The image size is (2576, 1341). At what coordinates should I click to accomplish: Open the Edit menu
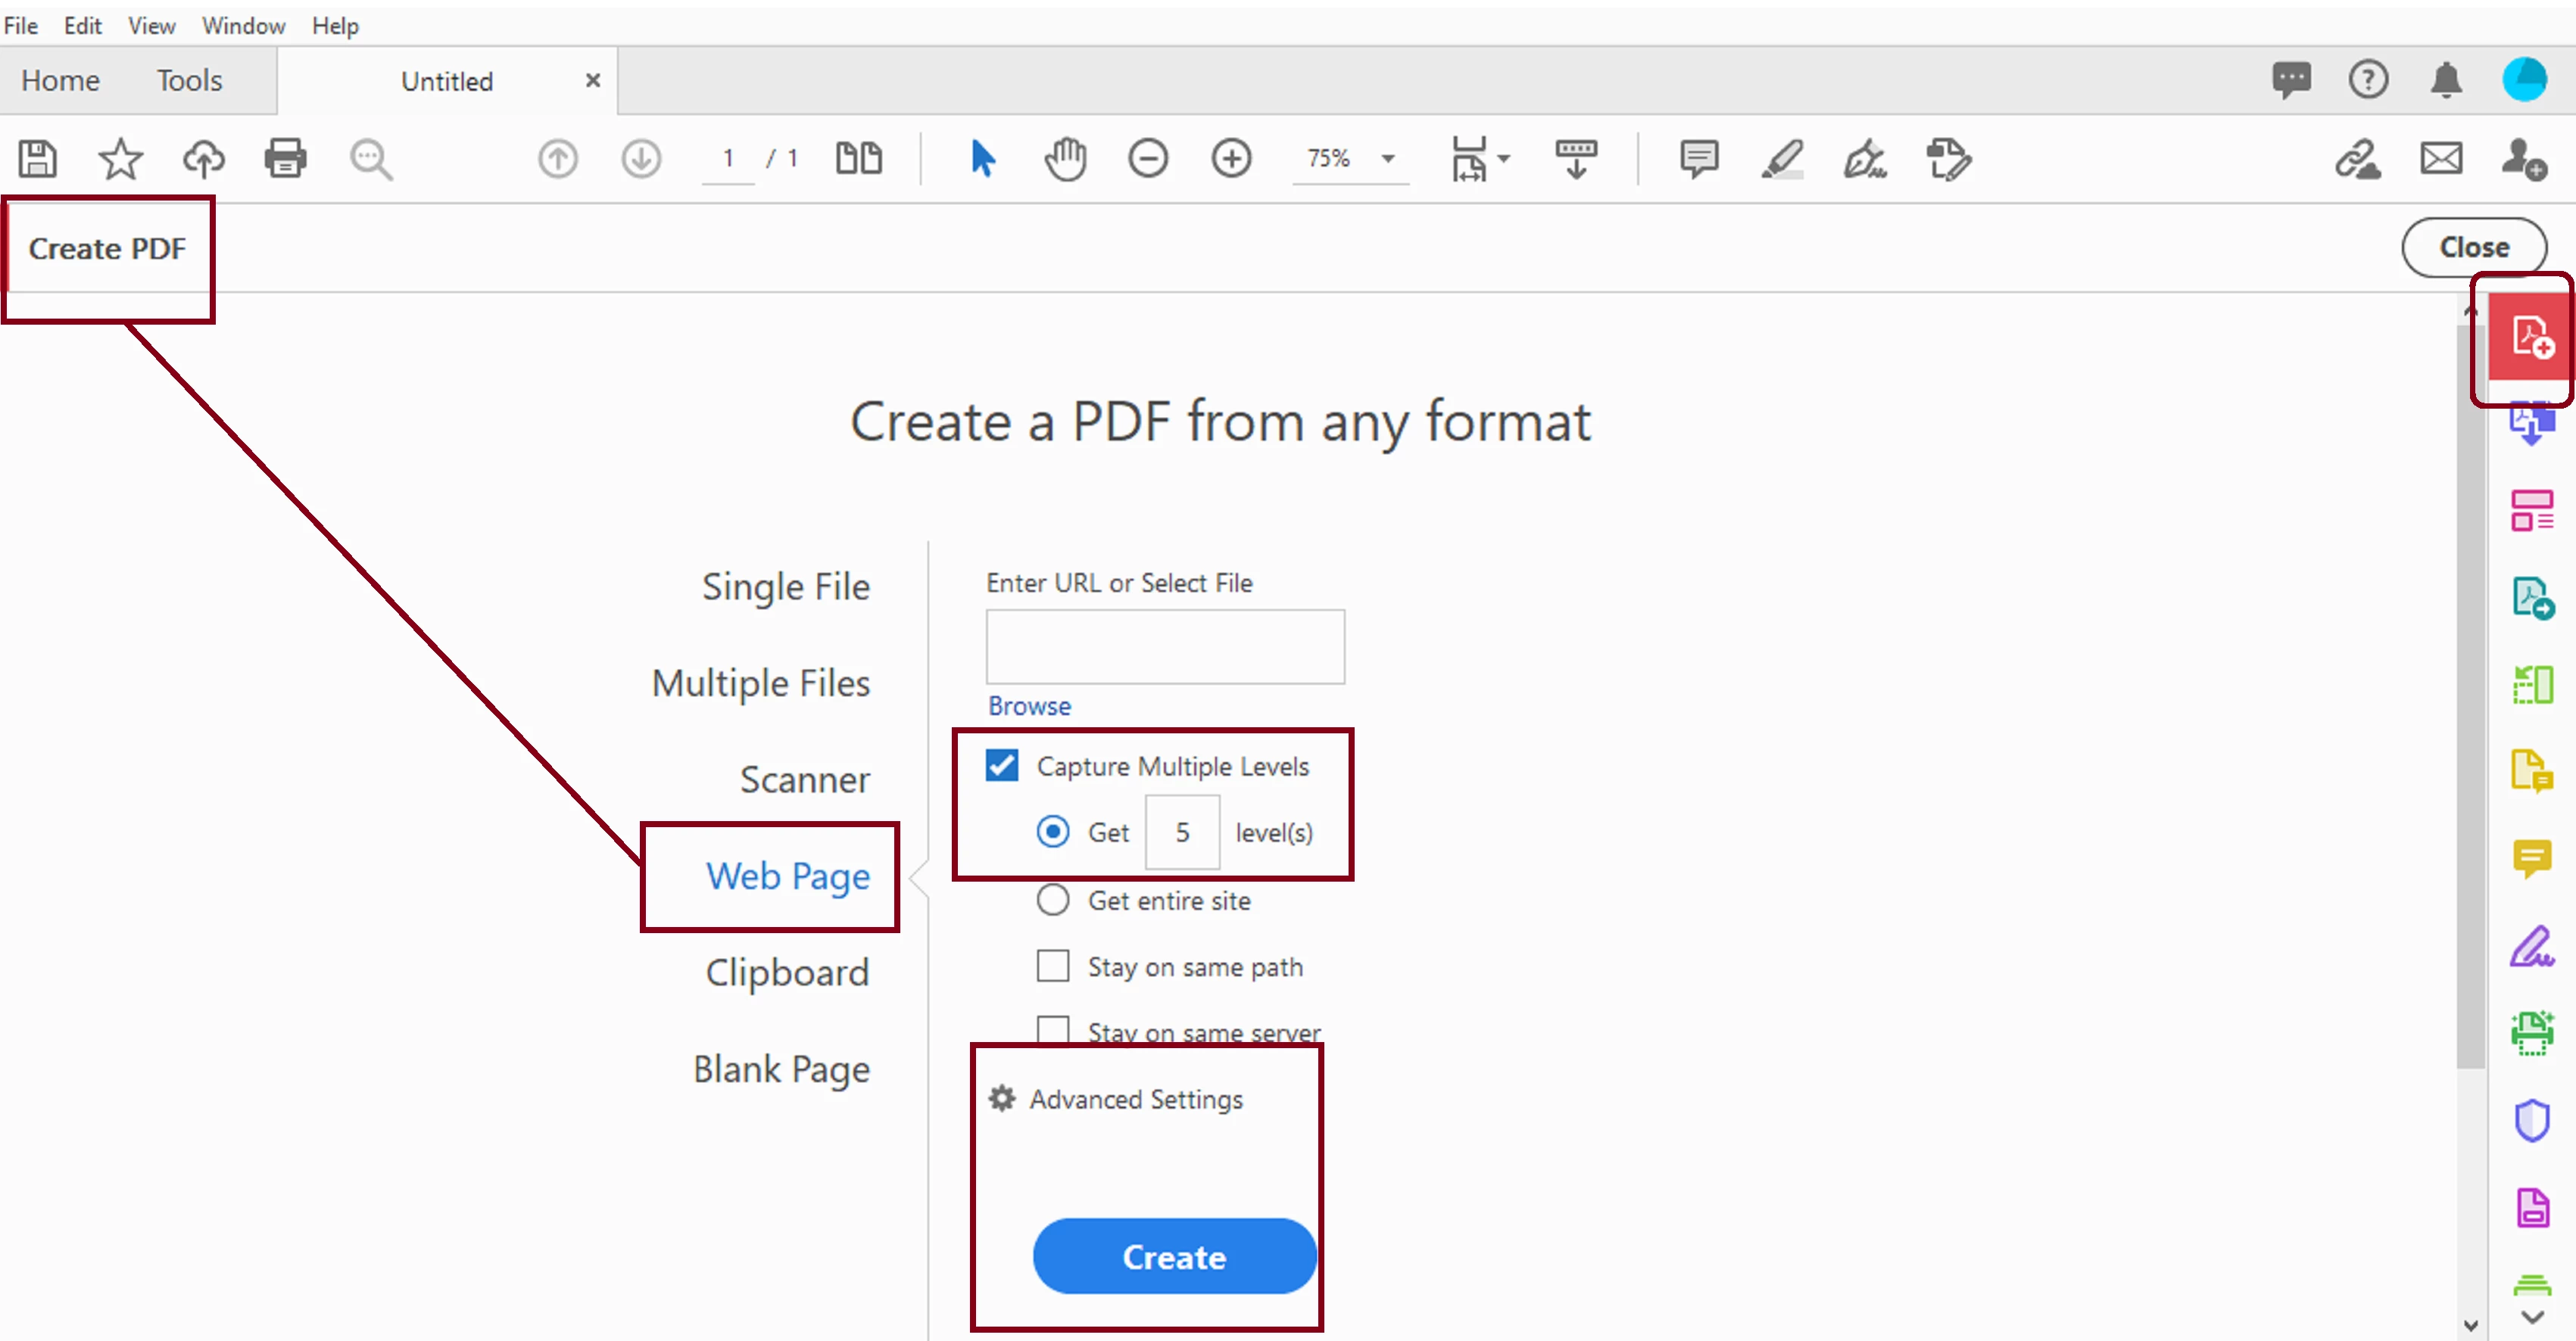pyautogui.click(x=82, y=25)
